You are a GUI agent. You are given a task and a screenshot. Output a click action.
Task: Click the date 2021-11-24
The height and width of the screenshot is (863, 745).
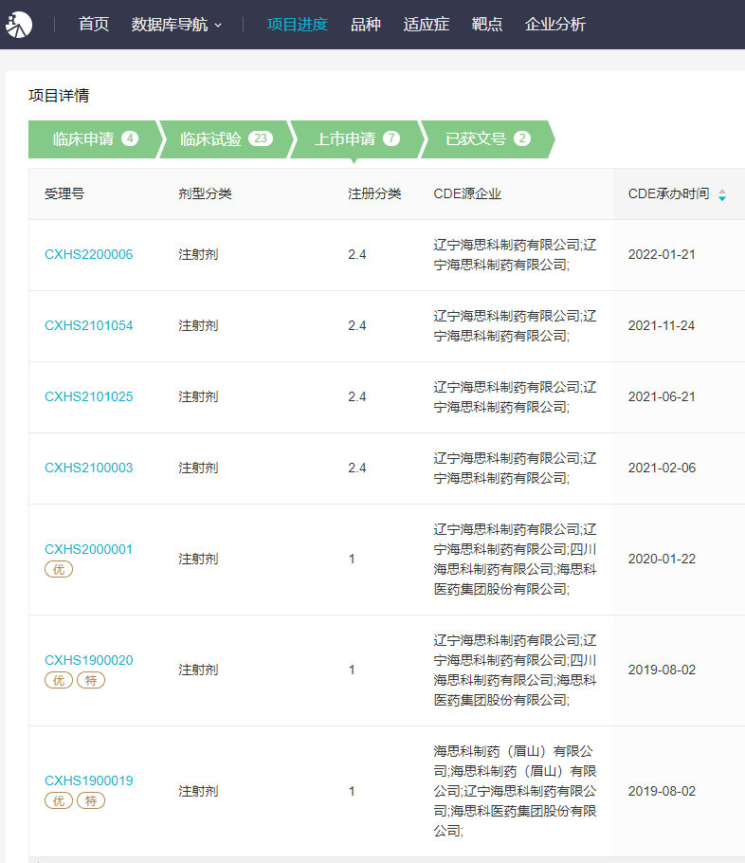point(662,325)
